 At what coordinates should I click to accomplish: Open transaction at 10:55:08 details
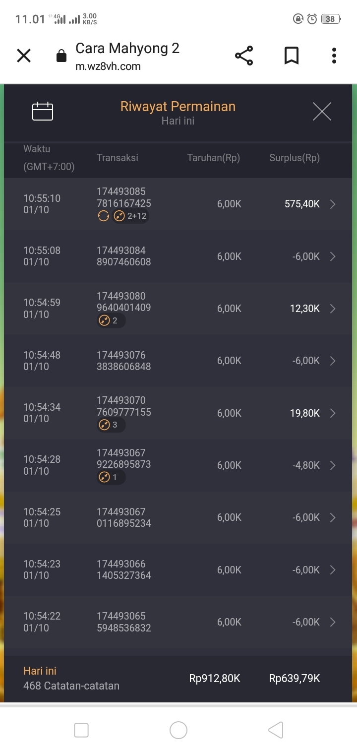tap(333, 256)
